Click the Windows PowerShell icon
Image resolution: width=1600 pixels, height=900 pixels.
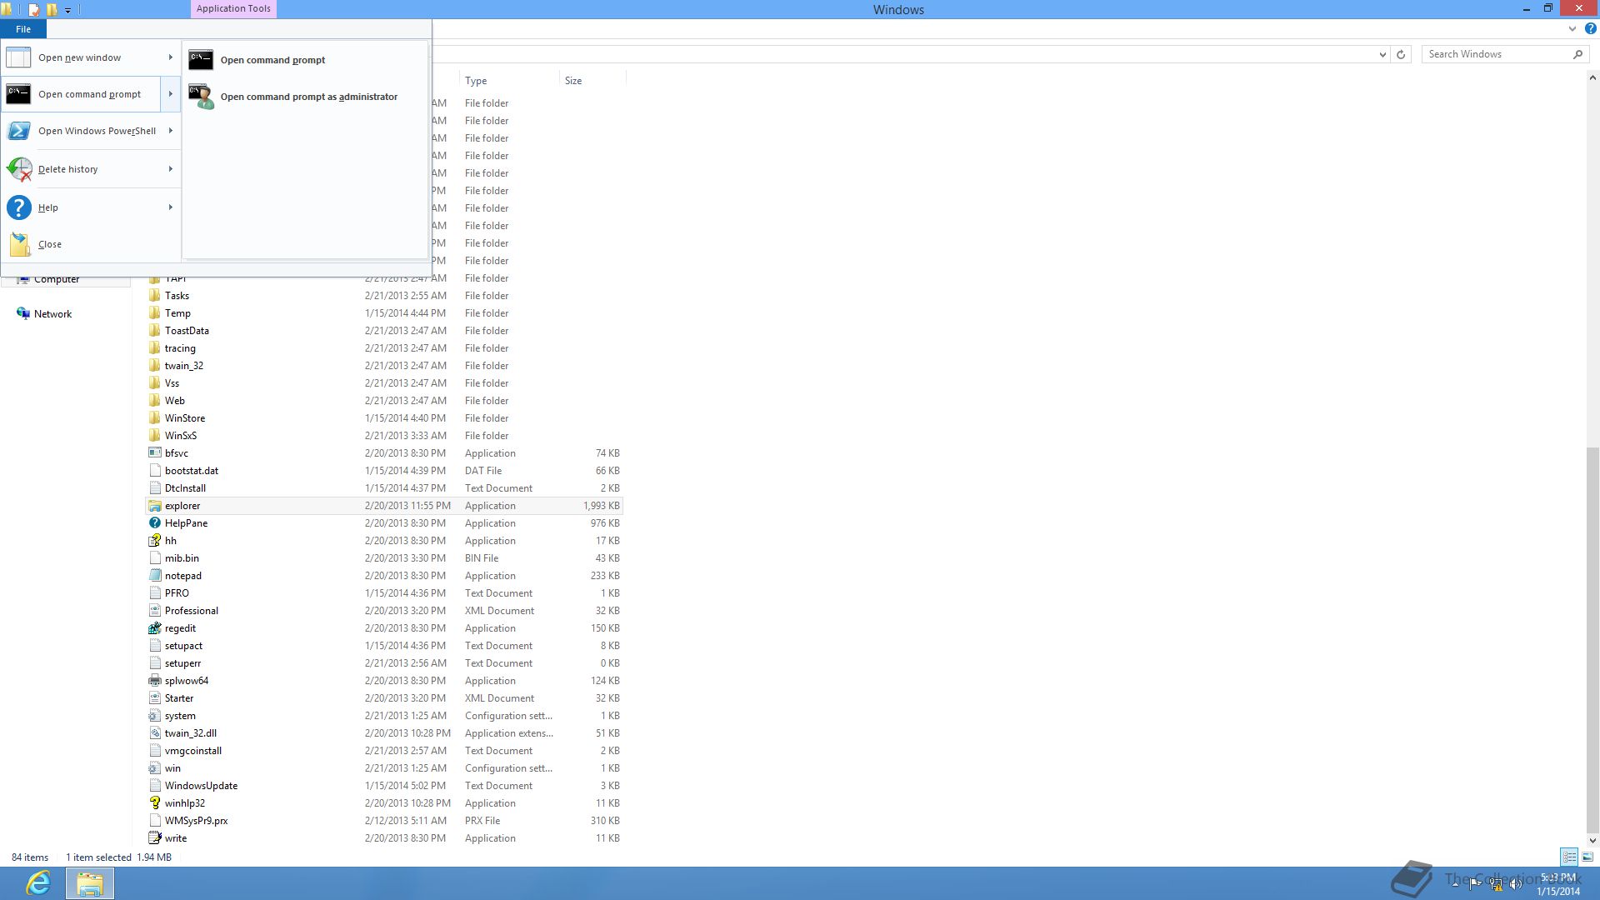(x=18, y=131)
